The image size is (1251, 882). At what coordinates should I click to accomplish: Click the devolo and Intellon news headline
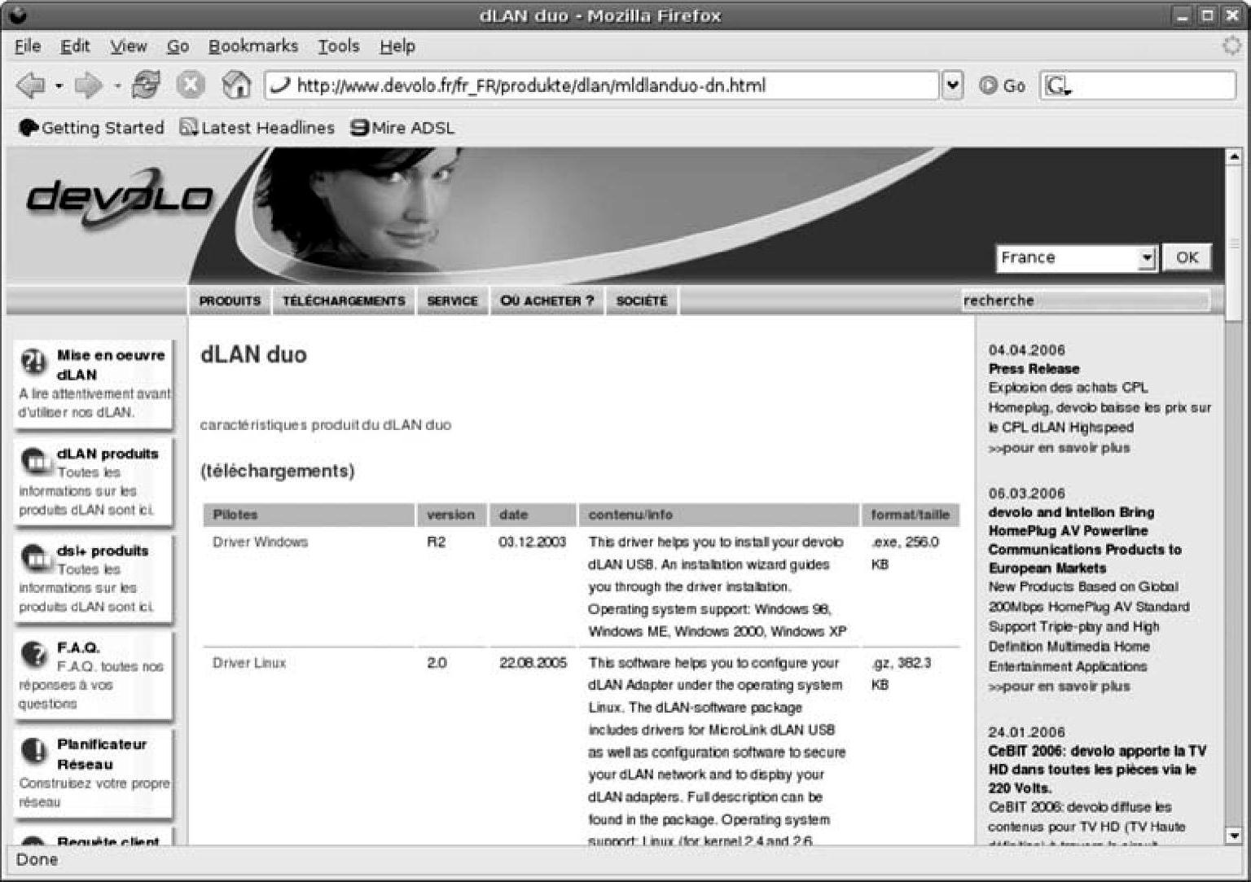tap(1085, 540)
